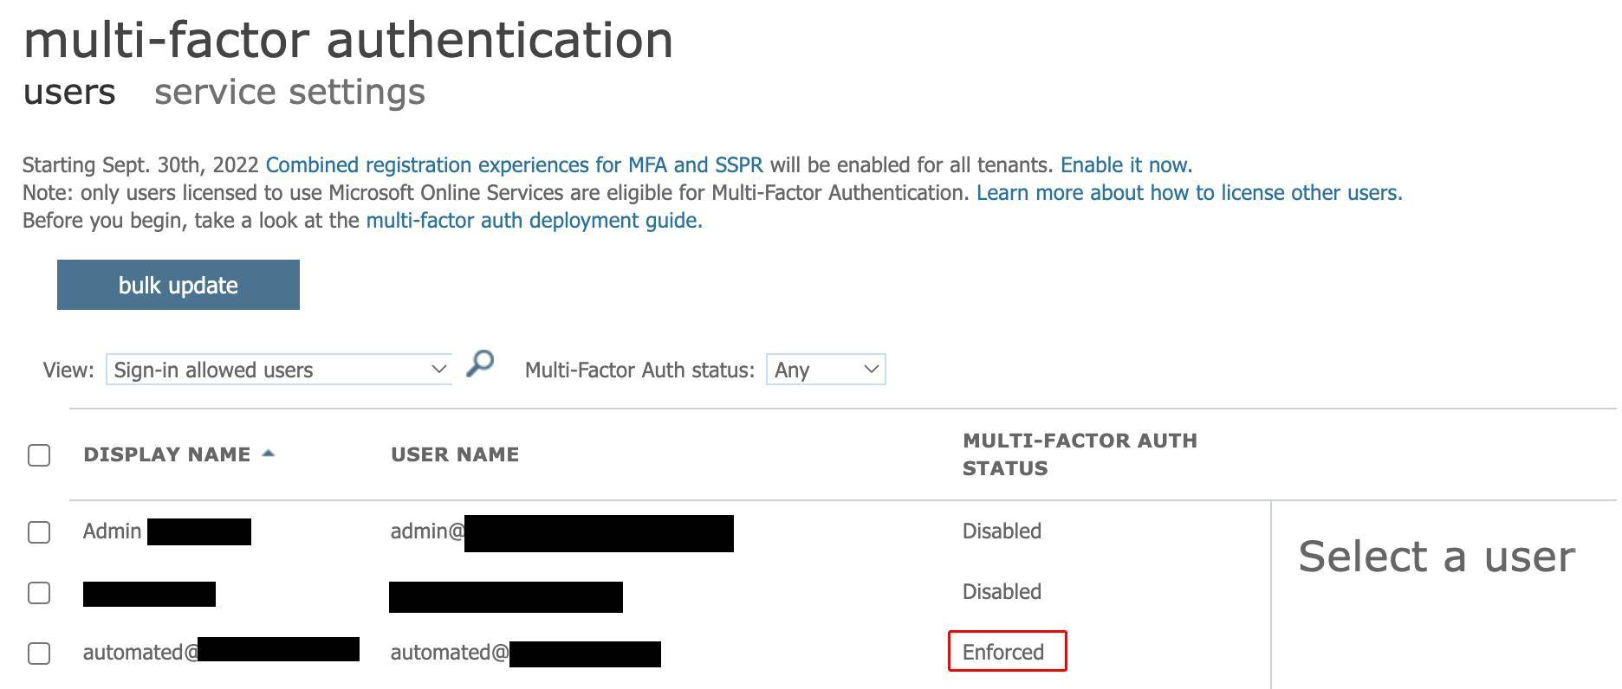Open the multi-factor auth deployment guide link
This screenshot has width=1622, height=689.
(x=534, y=221)
